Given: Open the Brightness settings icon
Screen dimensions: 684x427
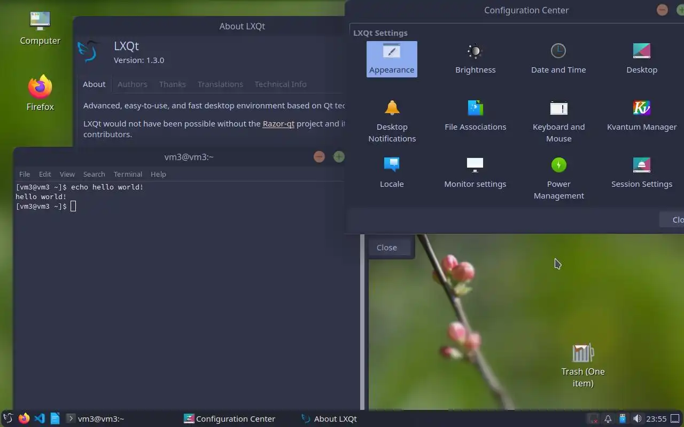Looking at the screenshot, I should [475, 59].
